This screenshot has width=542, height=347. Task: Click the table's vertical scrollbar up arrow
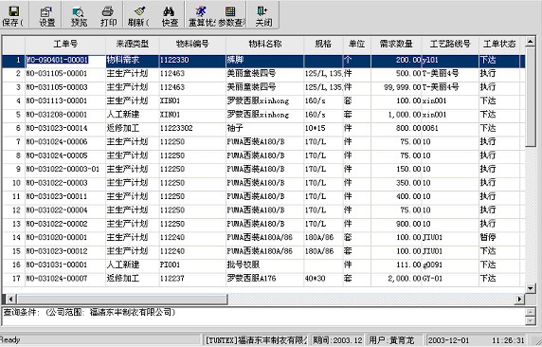[531, 42]
